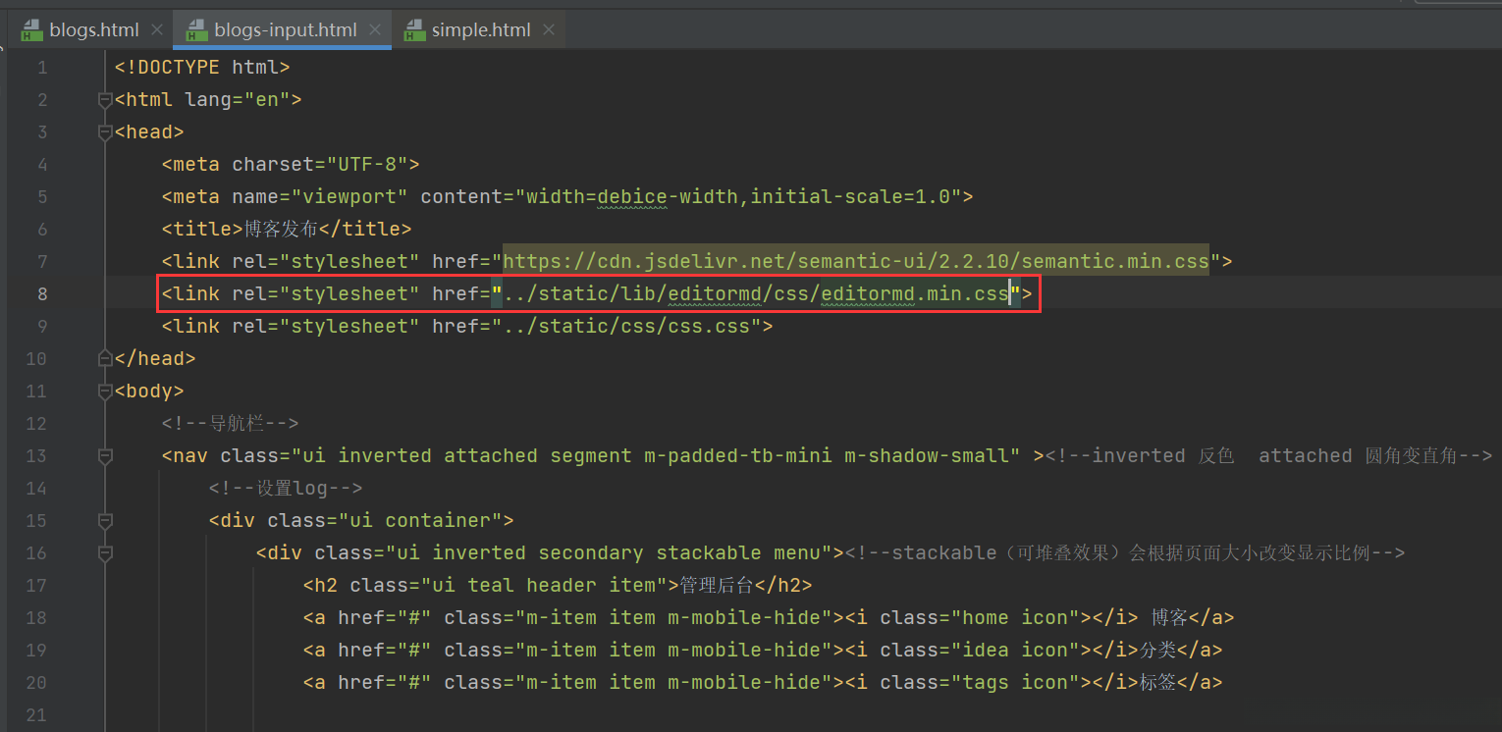This screenshot has height=732, width=1502.
Task: Open the simple.html tab
Action: point(479,29)
